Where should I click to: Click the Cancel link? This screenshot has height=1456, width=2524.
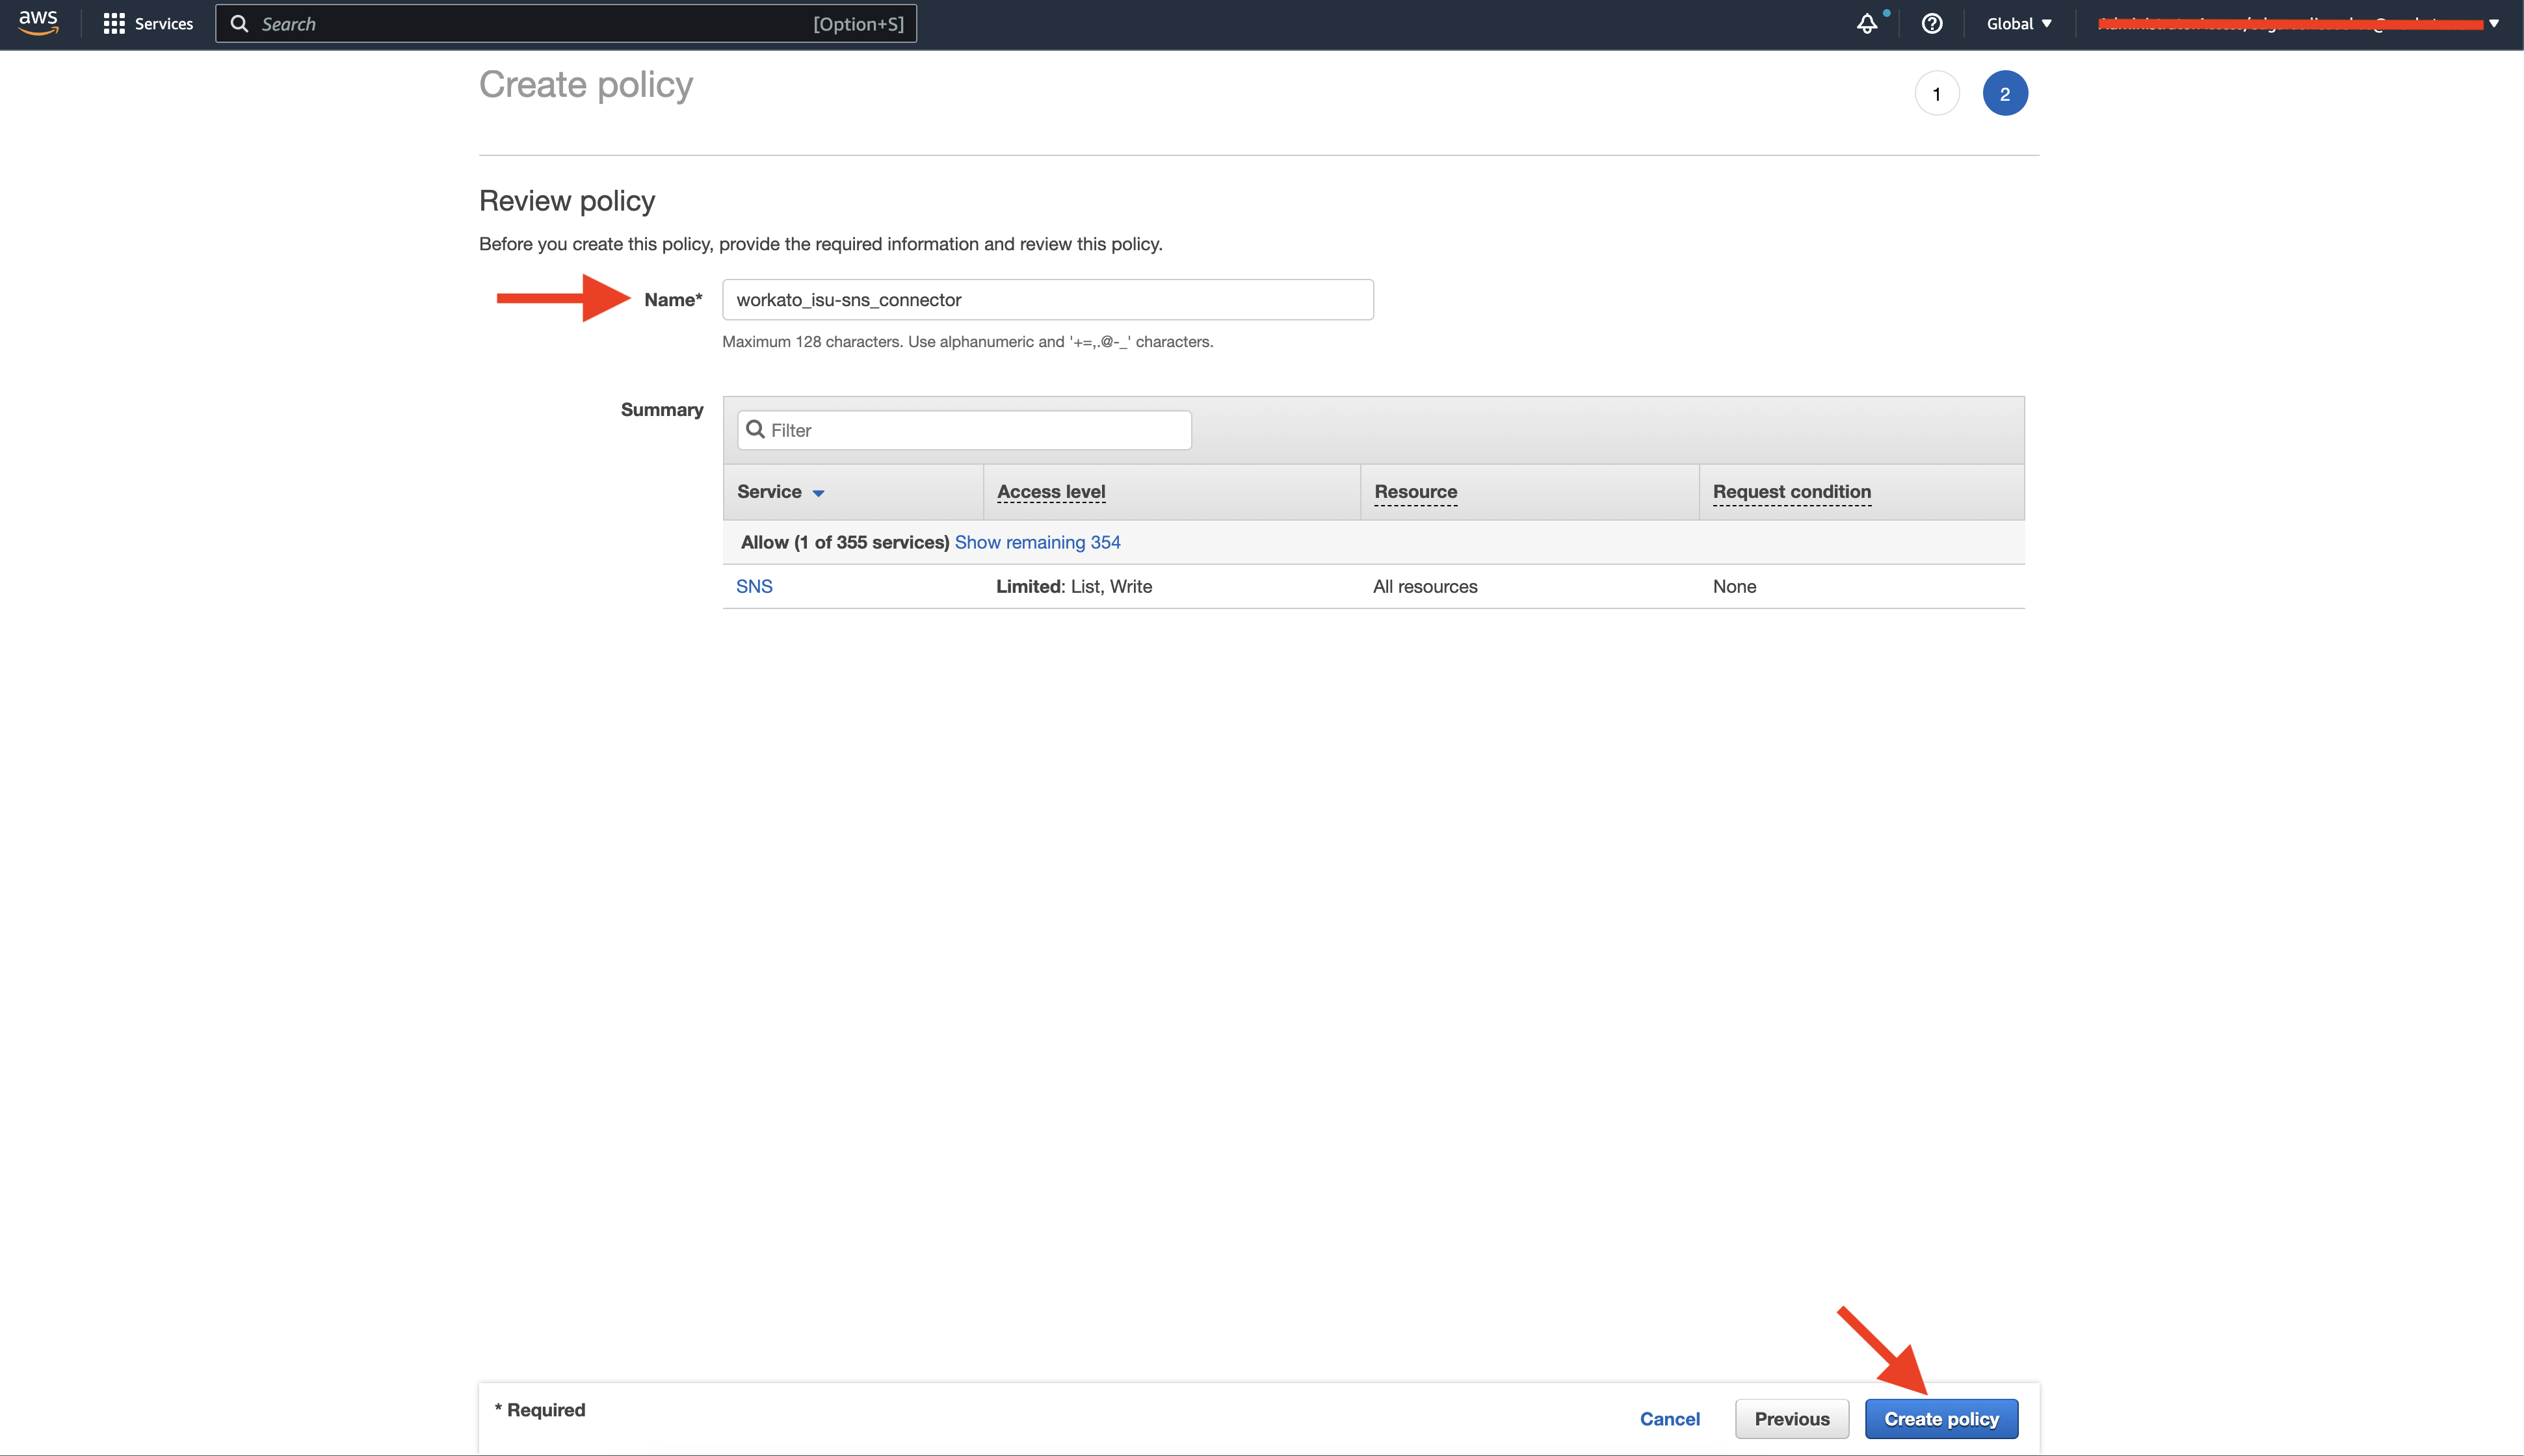(x=1669, y=1418)
